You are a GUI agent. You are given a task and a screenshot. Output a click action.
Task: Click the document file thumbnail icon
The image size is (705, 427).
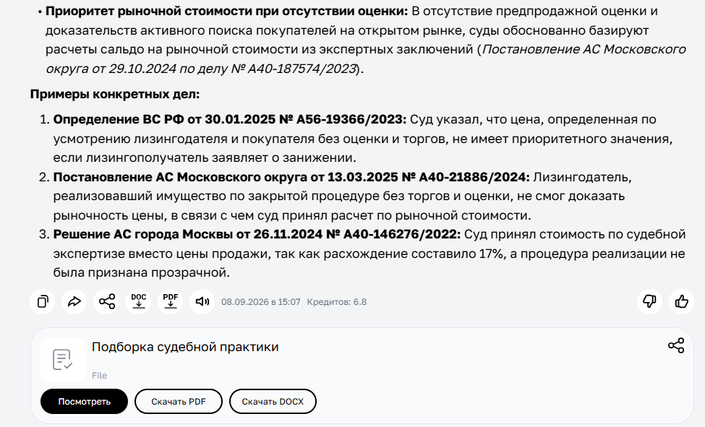click(63, 360)
